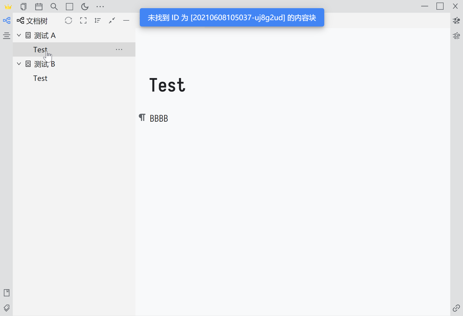
Task: Open the notebooks icon in the top toolbar
Action: click(x=24, y=7)
